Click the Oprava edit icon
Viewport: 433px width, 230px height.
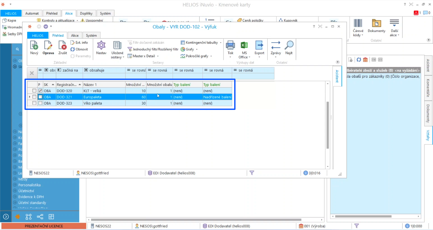coord(48,46)
